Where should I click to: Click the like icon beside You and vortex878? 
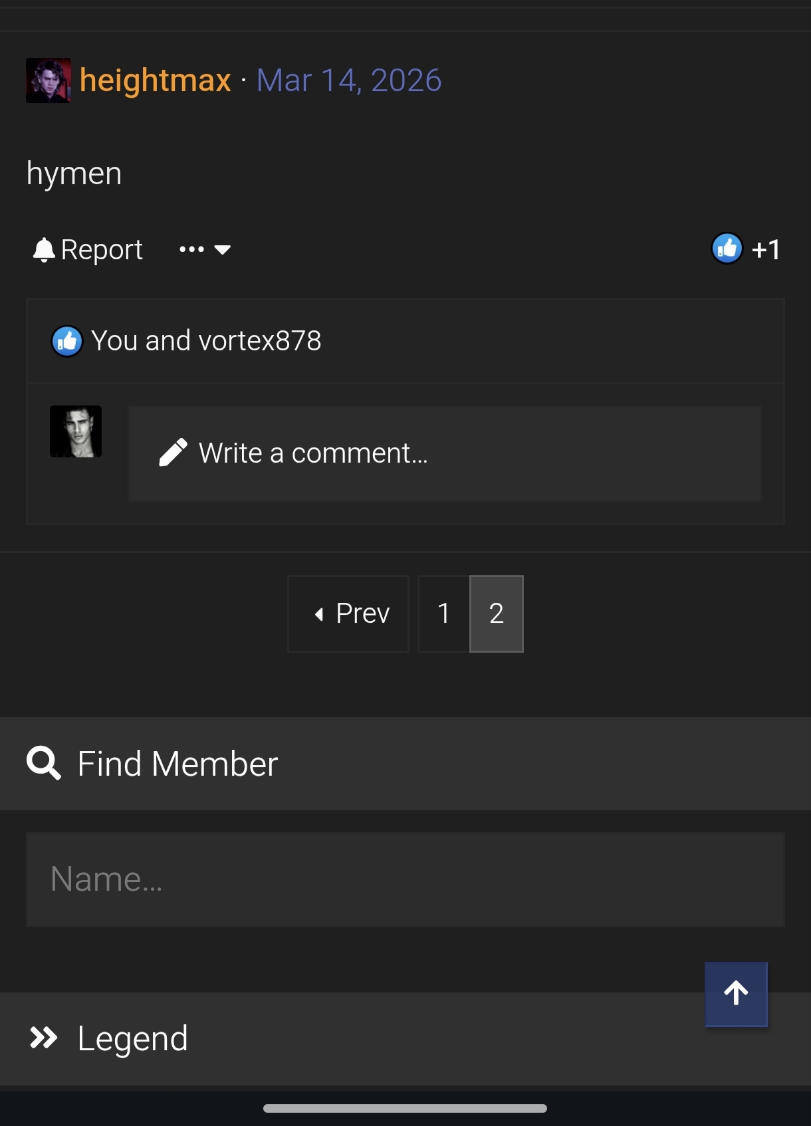[67, 341]
